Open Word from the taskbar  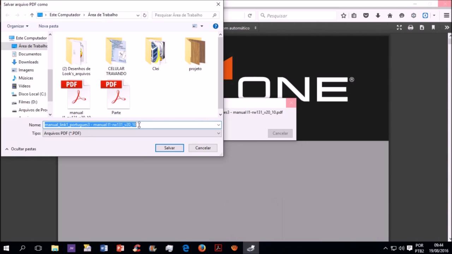click(x=104, y=248)
